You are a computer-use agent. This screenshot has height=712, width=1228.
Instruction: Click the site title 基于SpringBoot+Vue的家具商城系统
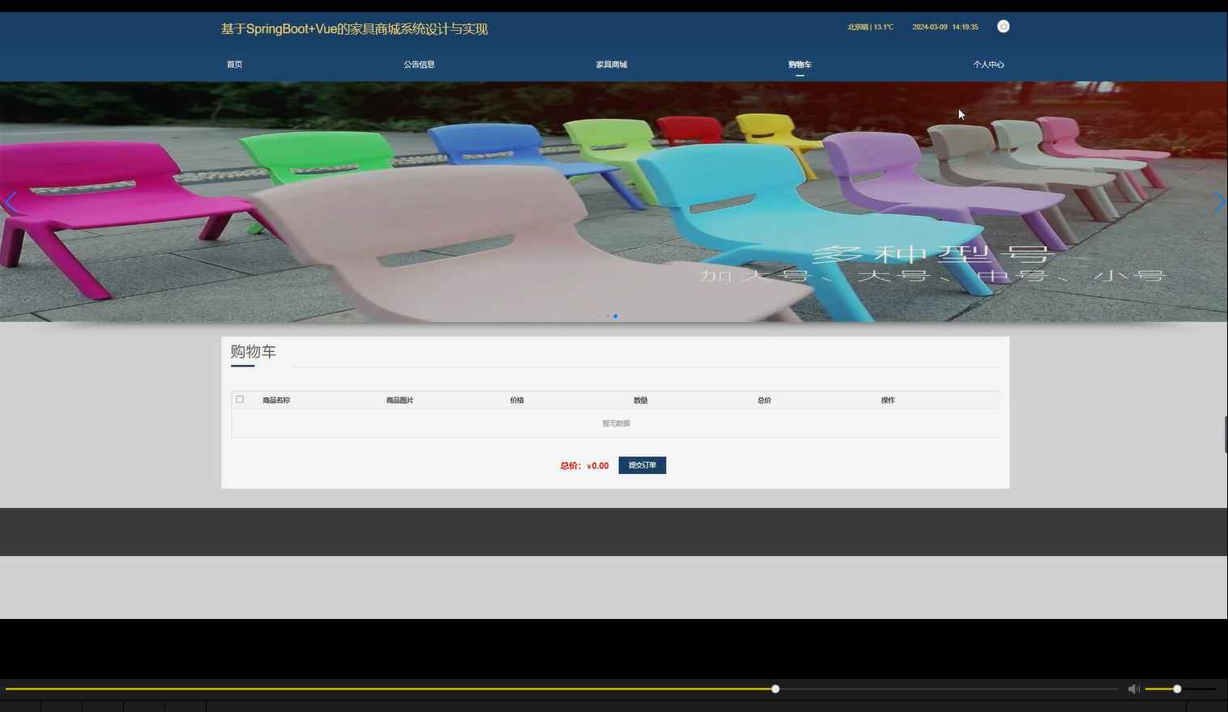354,29
